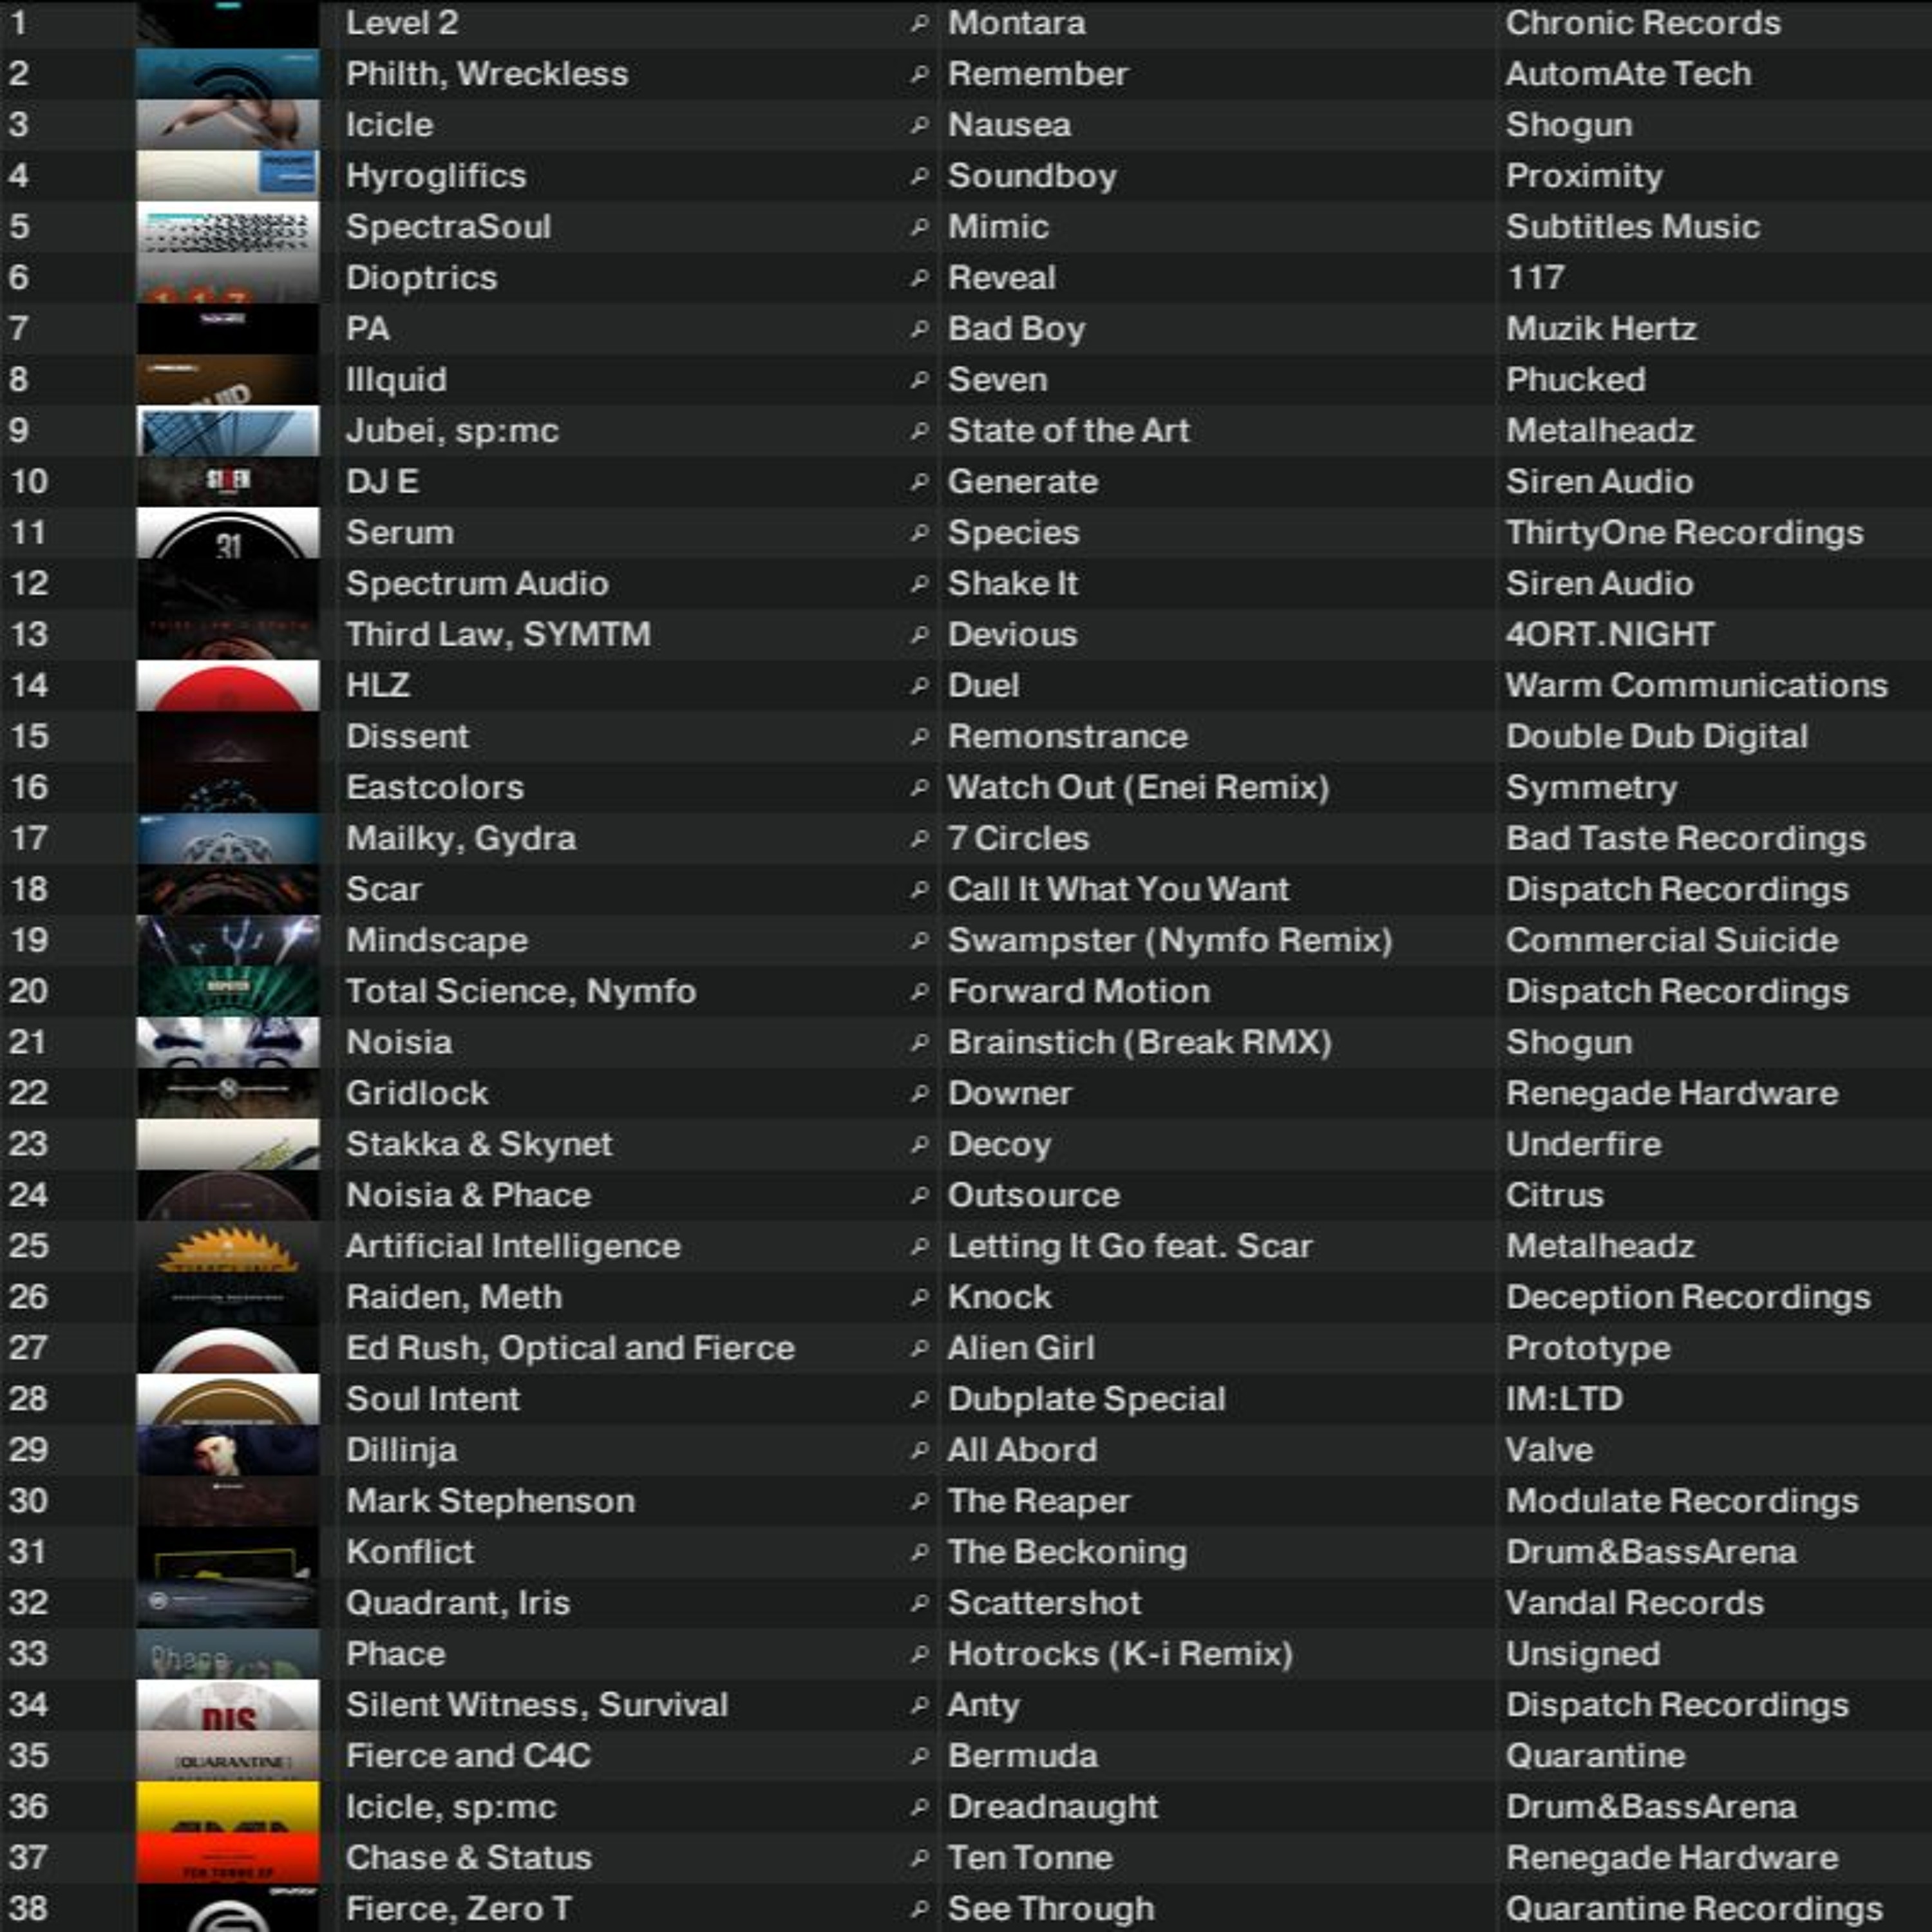This screenshot has width=1932, height=1932.
Task: Click the magnifier icon beside Phace's Hotrocks row
Action: pos(919,1654)
